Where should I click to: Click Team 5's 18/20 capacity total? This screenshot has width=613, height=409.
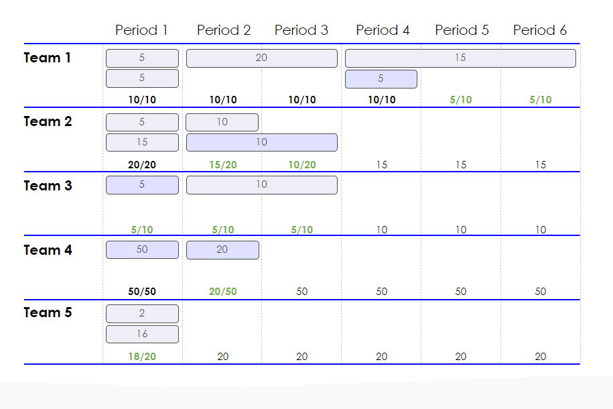[x=142, y=357]
